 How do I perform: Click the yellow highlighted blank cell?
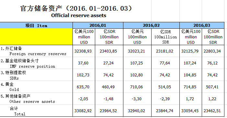click(x=36, y=37)
